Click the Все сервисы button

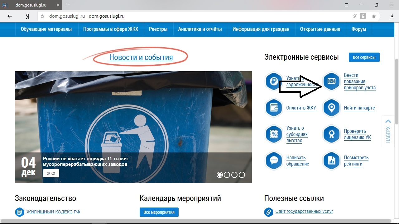point(364,57)
